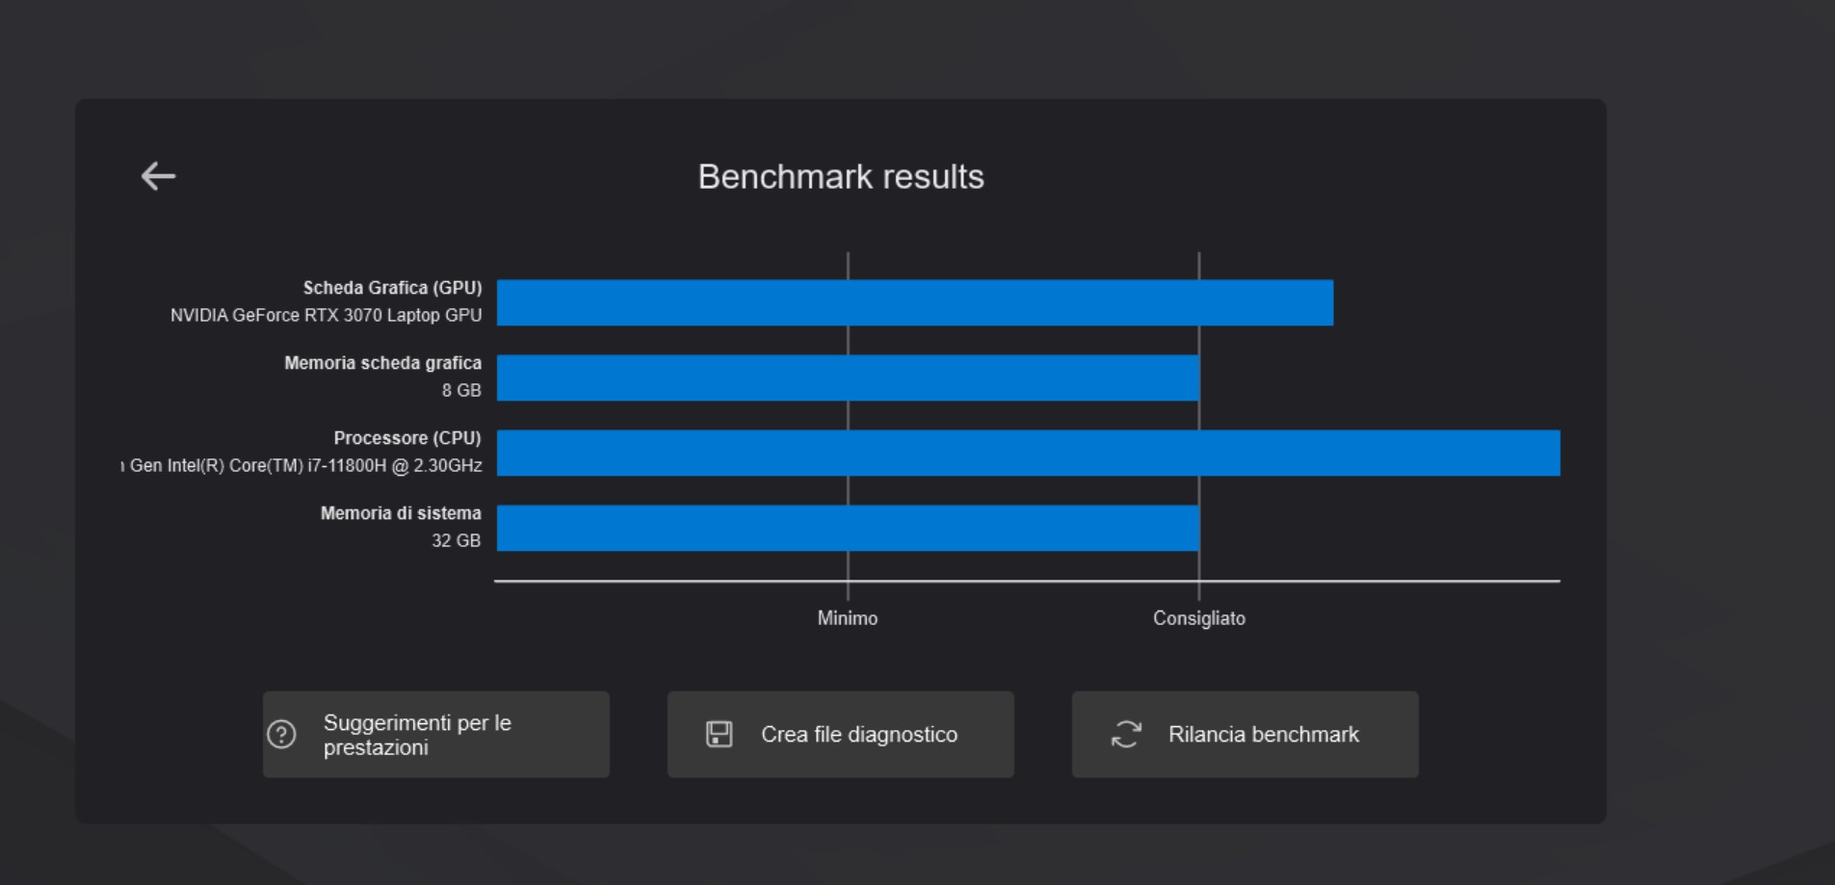Click the Minimo axis label
Image resolution: width=1835 pixels, height=885 pixels.
click(x=848, y=618)
